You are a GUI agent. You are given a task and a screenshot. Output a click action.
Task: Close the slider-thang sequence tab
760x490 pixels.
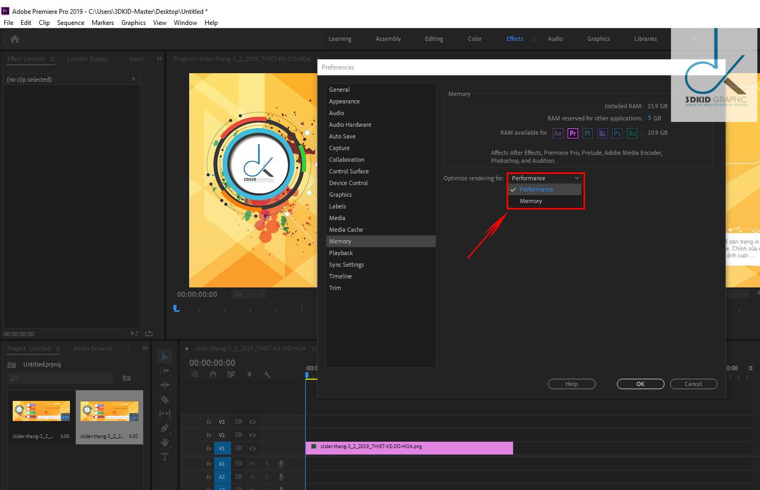point(187,348)
